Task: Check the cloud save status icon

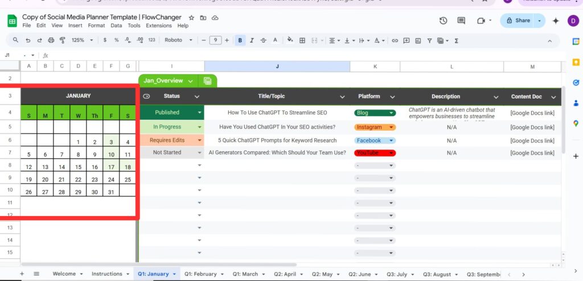Action: (x=215, y=18)
